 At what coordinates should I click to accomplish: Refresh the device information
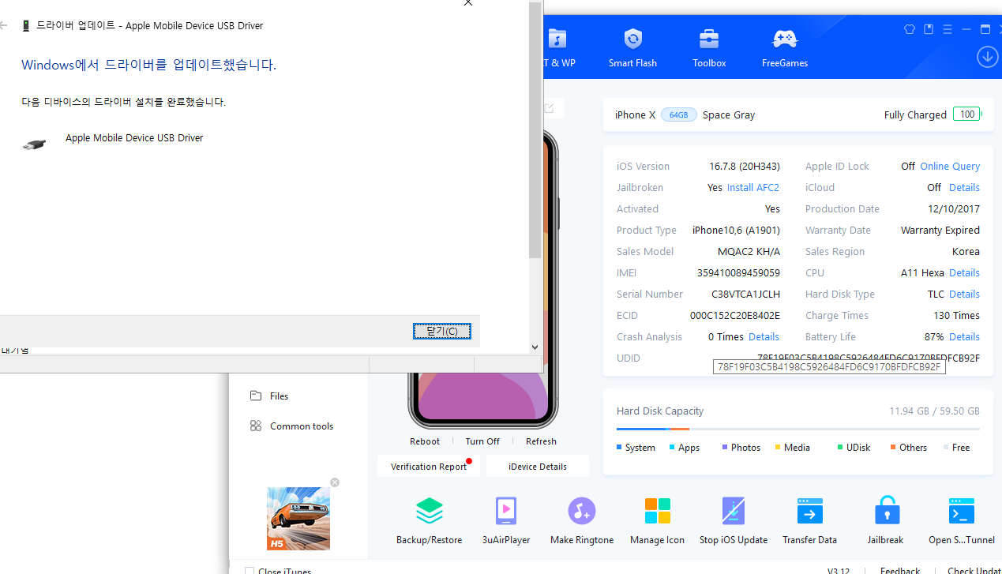pos(541,441)
